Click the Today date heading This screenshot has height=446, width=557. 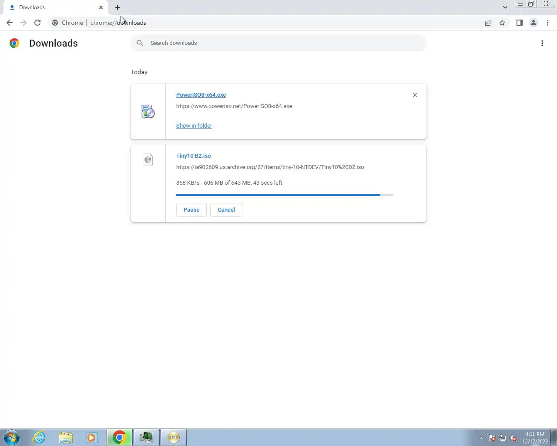(x=139, y=72)
